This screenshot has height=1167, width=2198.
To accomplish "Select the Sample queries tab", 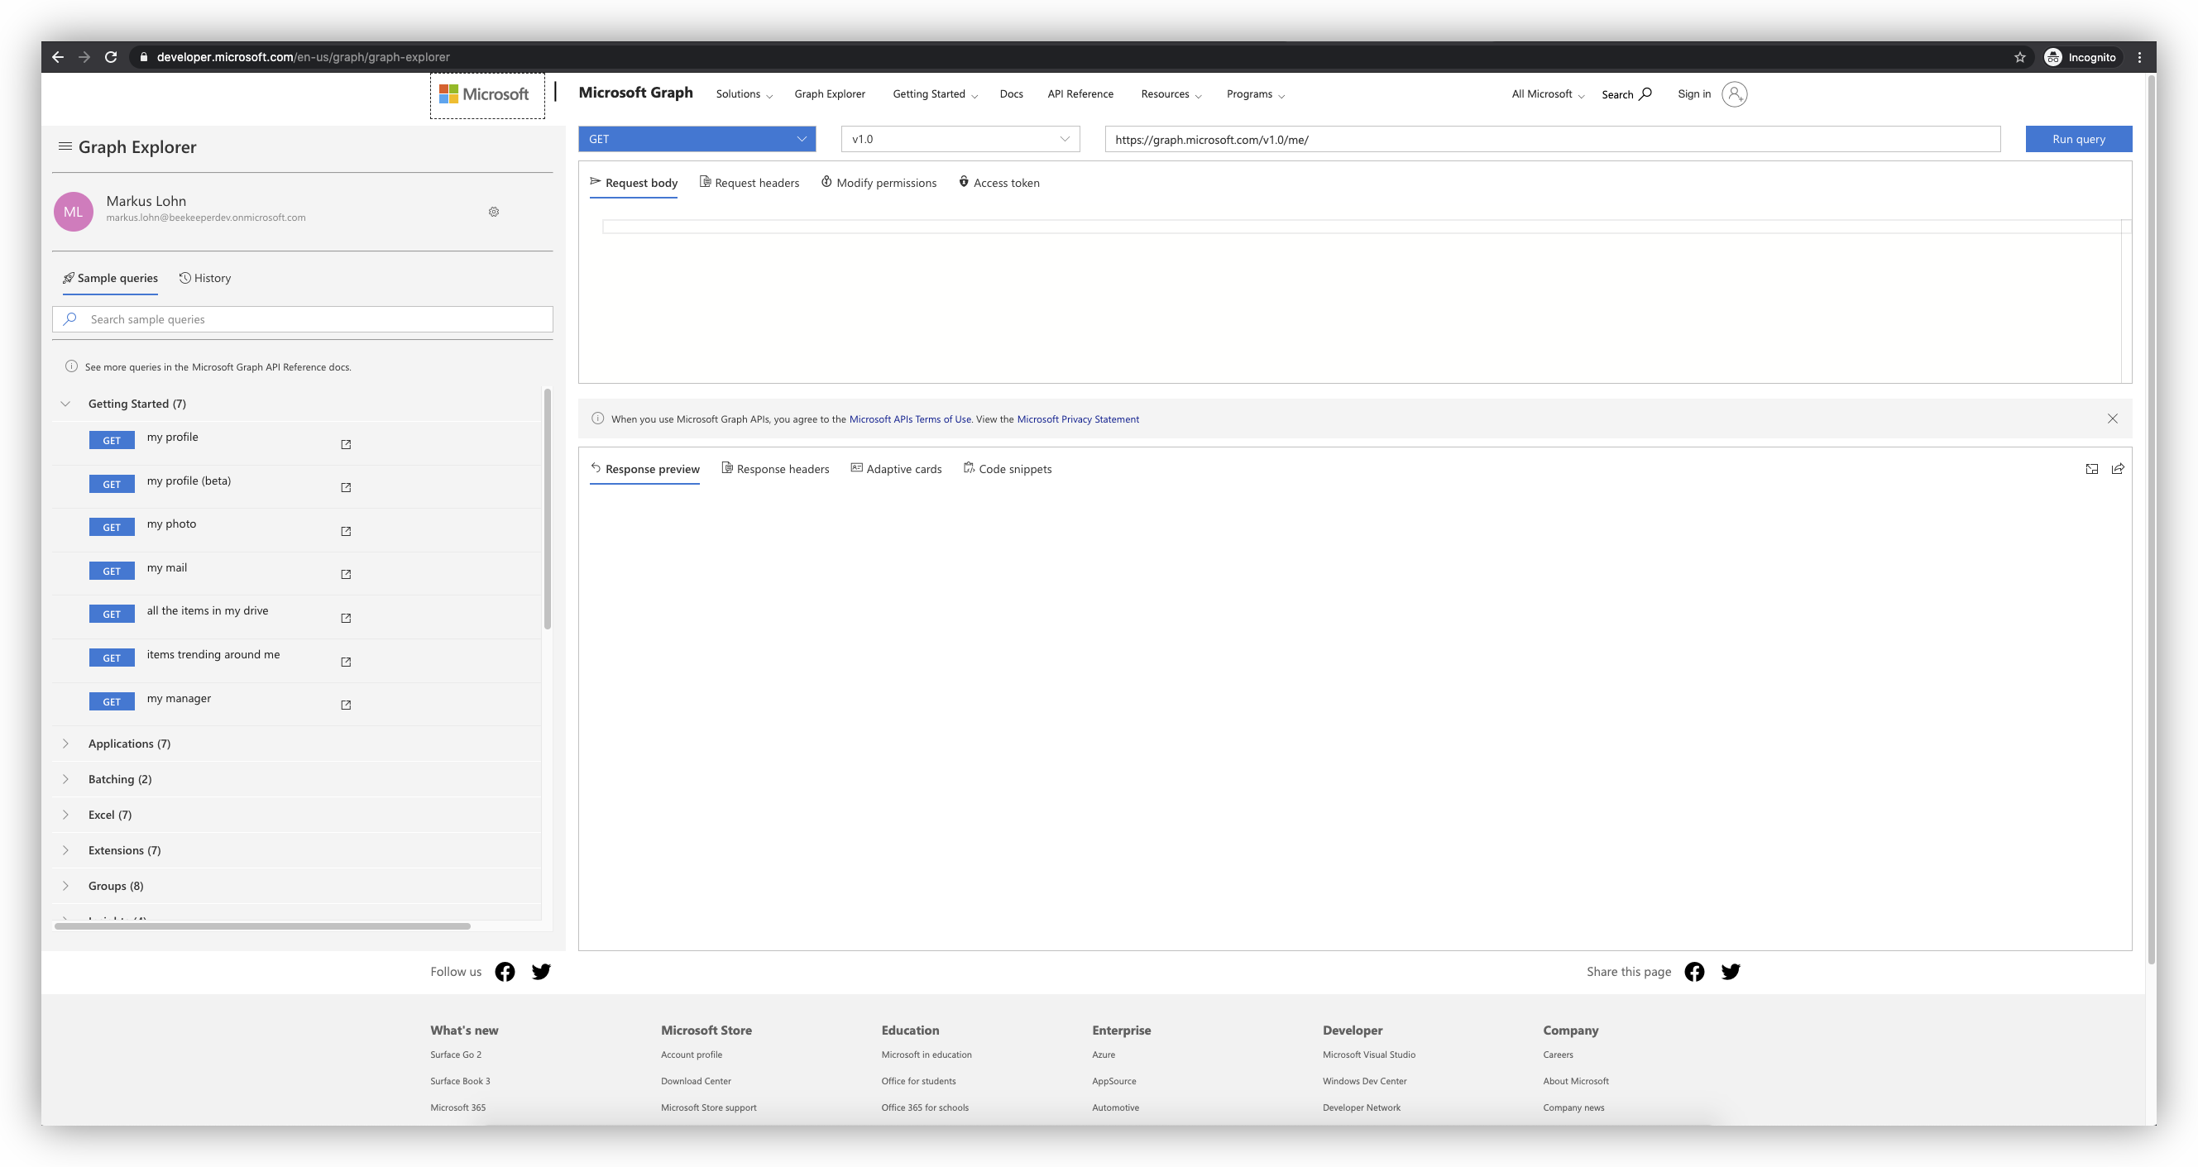I will (x=110, y=278).
